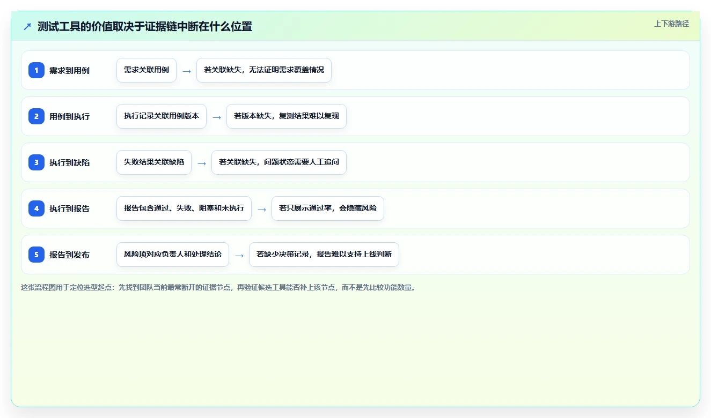Click the step 3 number badge

[x=36, y=162]
